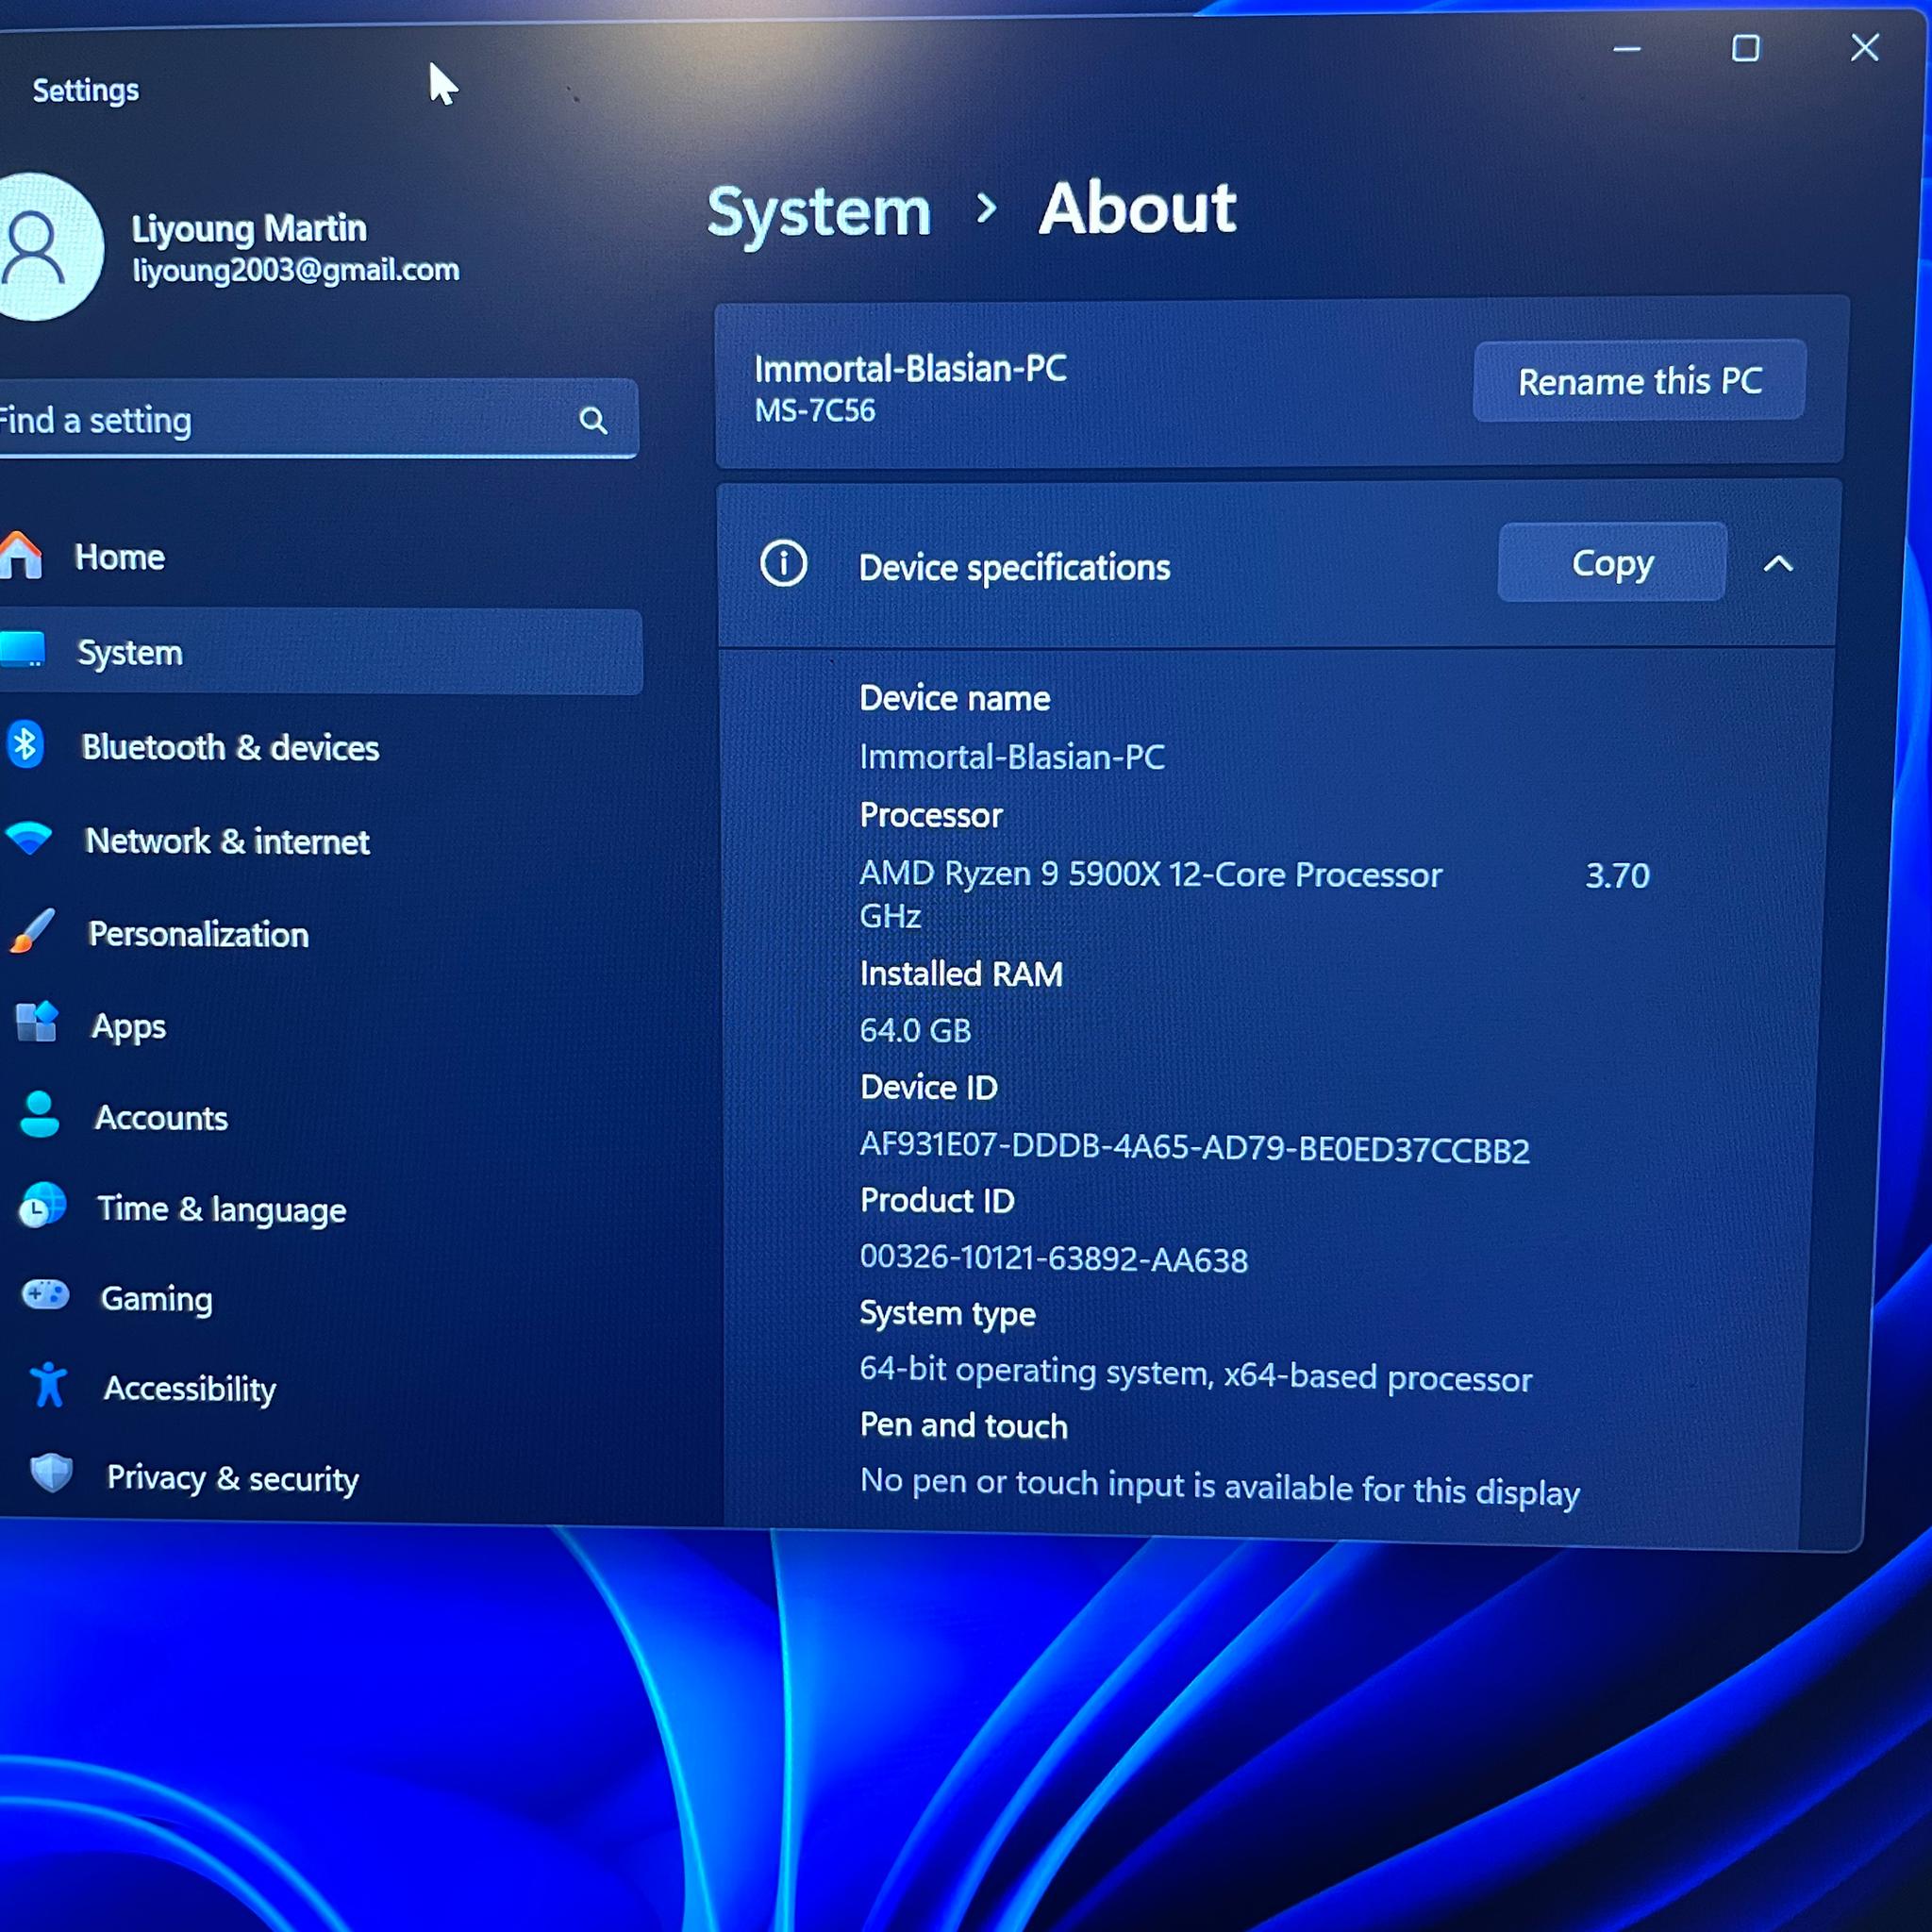1932x1932 pixels.
Task: Copy the device specifications
Action: click(1612, 562)
